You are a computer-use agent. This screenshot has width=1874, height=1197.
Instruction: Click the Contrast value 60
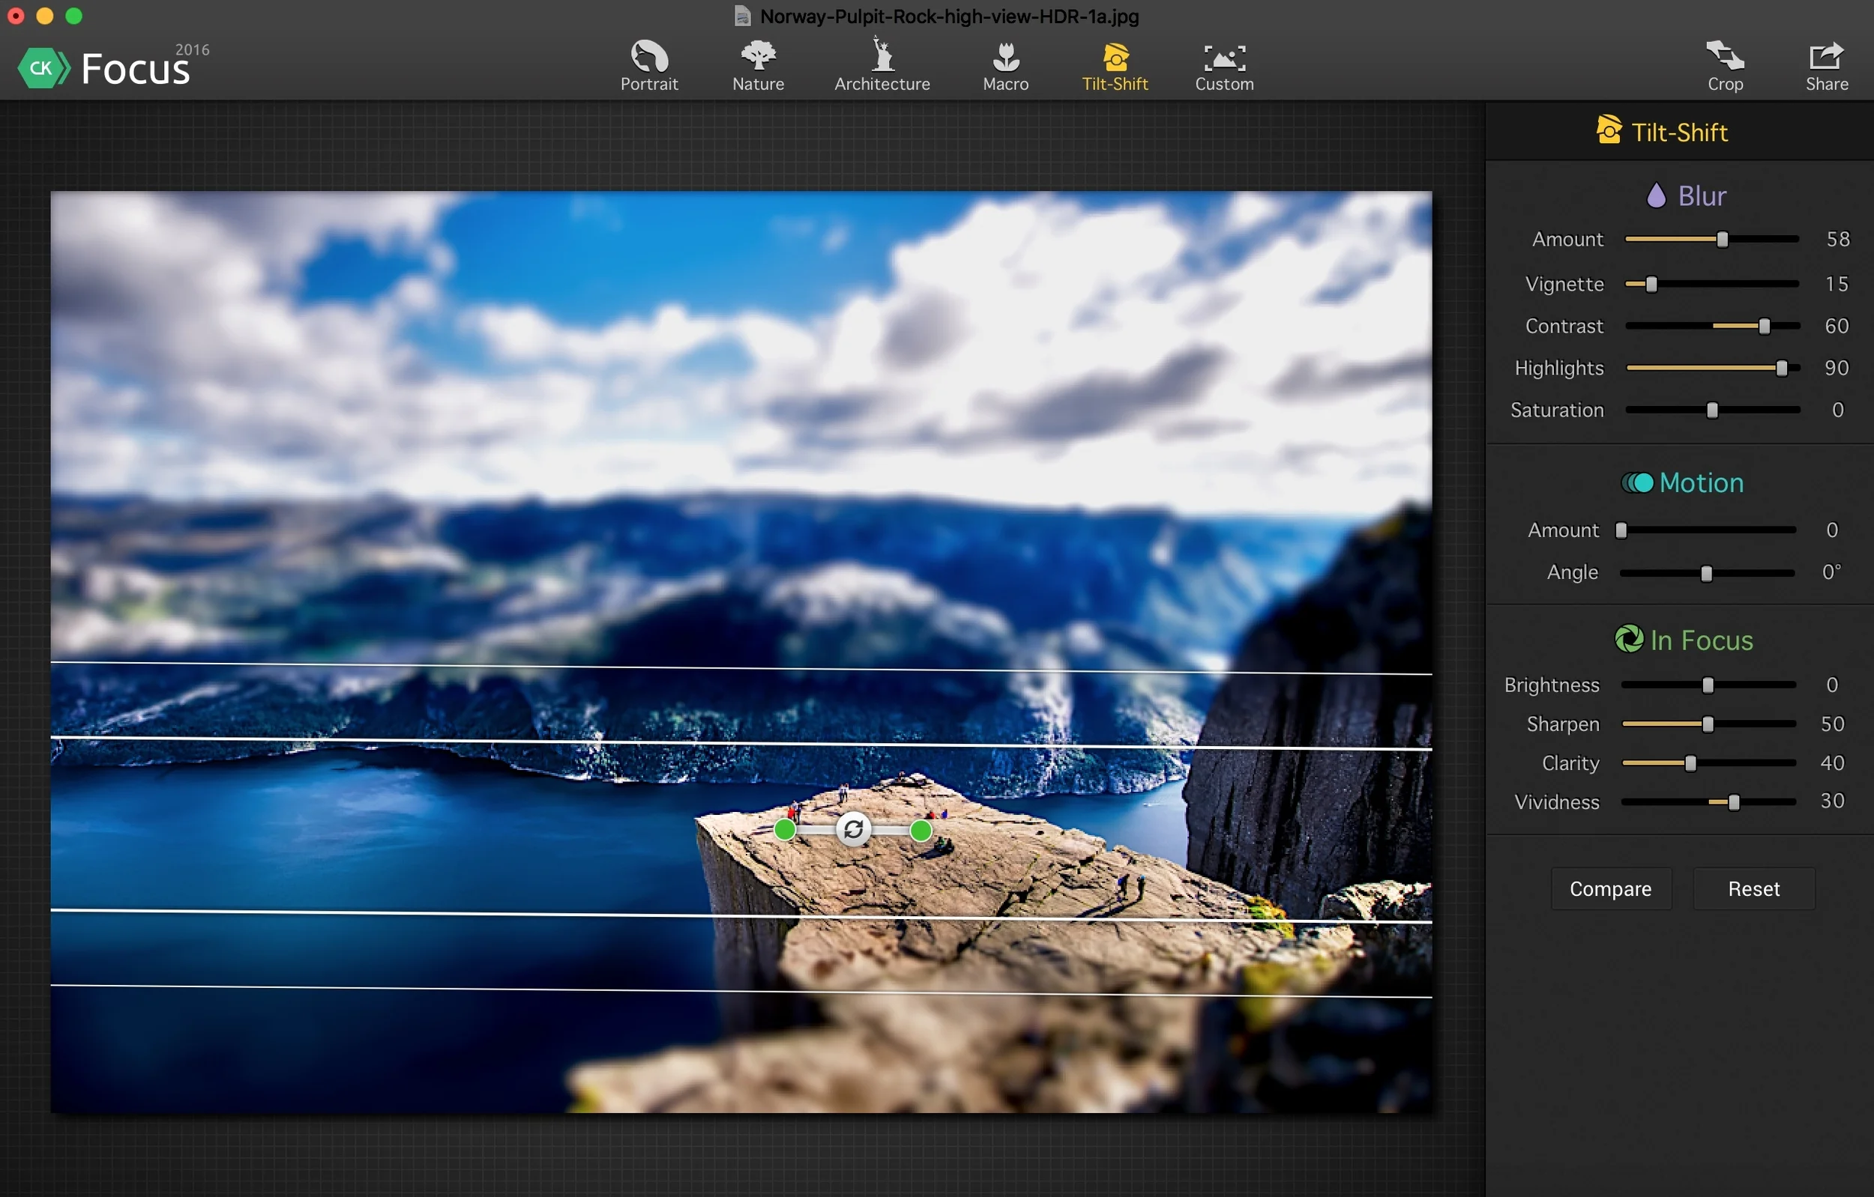click(x=1837, y=326)
